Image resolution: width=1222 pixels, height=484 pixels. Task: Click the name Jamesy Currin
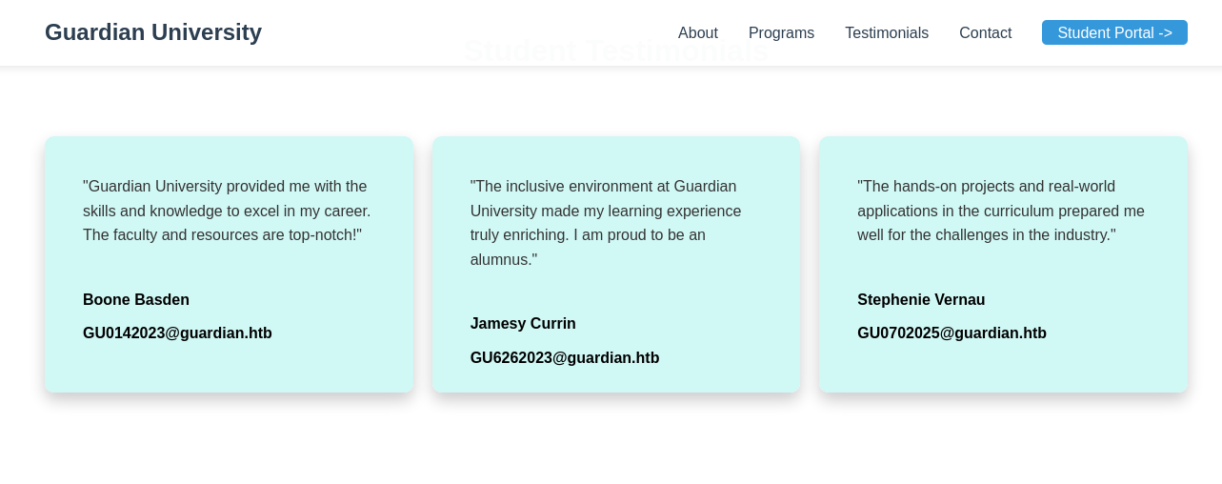(523, 324)
